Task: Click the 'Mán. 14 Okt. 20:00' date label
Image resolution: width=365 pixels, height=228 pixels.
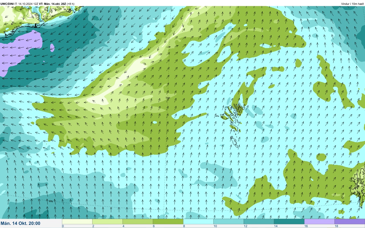Action: click(x=21, y=223)
